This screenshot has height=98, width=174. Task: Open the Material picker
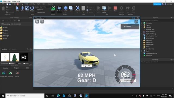point(78,9)
